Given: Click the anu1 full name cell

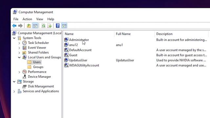Looking at the screenshot, I should [119, 45].
